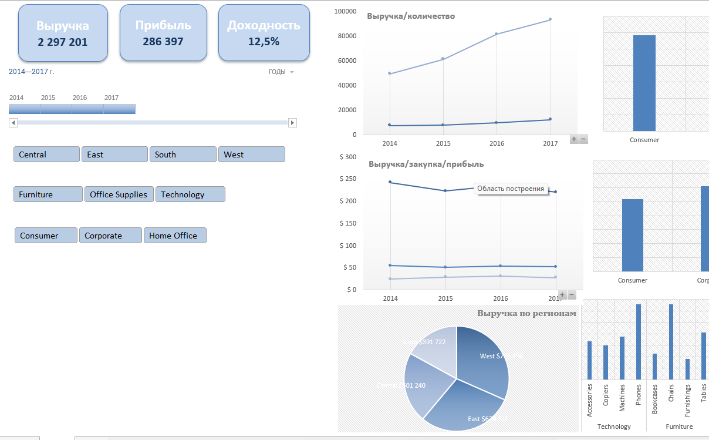Collapse field with minus on Выручка/количество chart

(583, 139)
